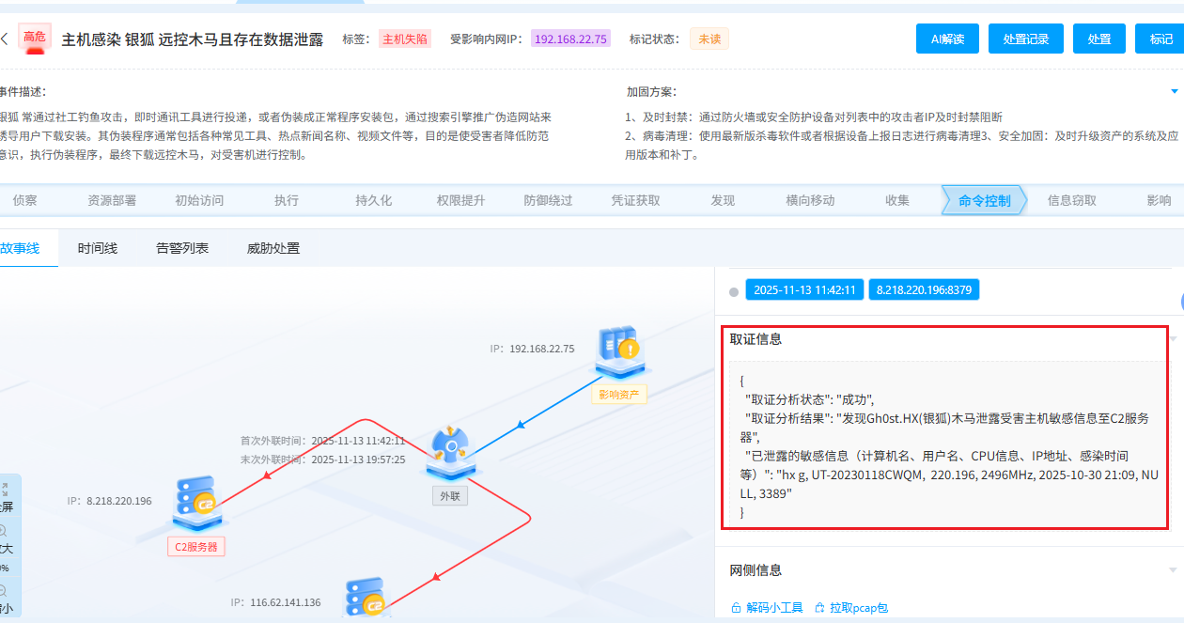Click the back arrow beside the incident title
The height and width of the screenshot is (623, 1184).
8,39
